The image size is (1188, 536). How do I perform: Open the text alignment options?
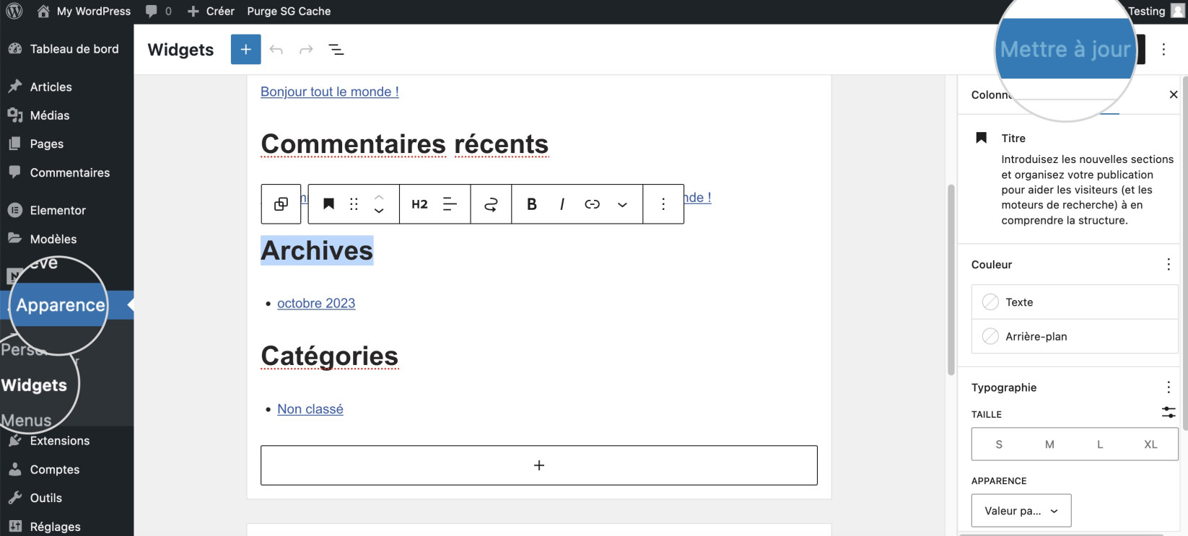[450, 204]
